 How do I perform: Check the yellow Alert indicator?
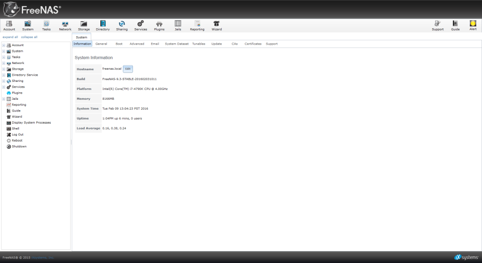473,25
